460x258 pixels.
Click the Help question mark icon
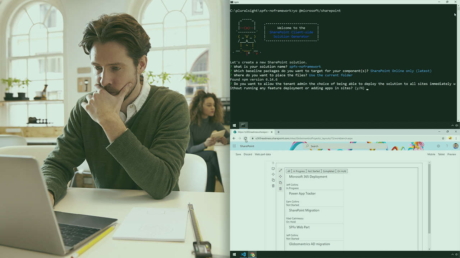[447, 146]
